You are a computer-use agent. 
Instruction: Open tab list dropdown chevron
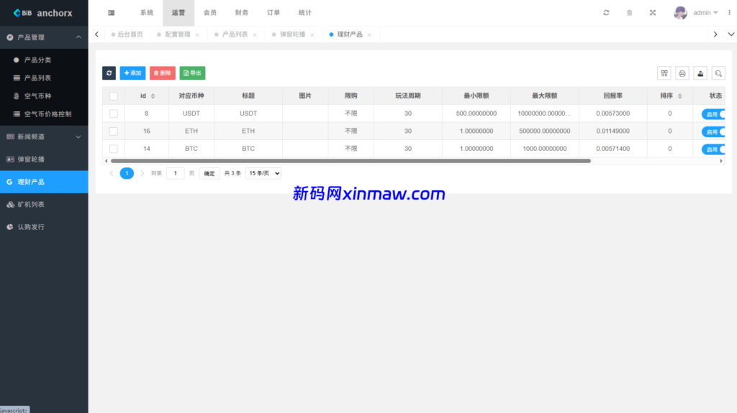click(731, 34)
